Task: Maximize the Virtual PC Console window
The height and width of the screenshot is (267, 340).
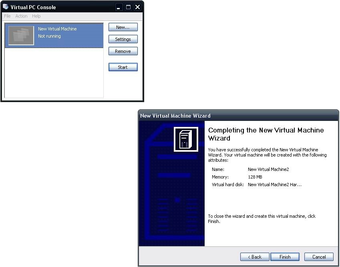Action: [x=129, y=7]
